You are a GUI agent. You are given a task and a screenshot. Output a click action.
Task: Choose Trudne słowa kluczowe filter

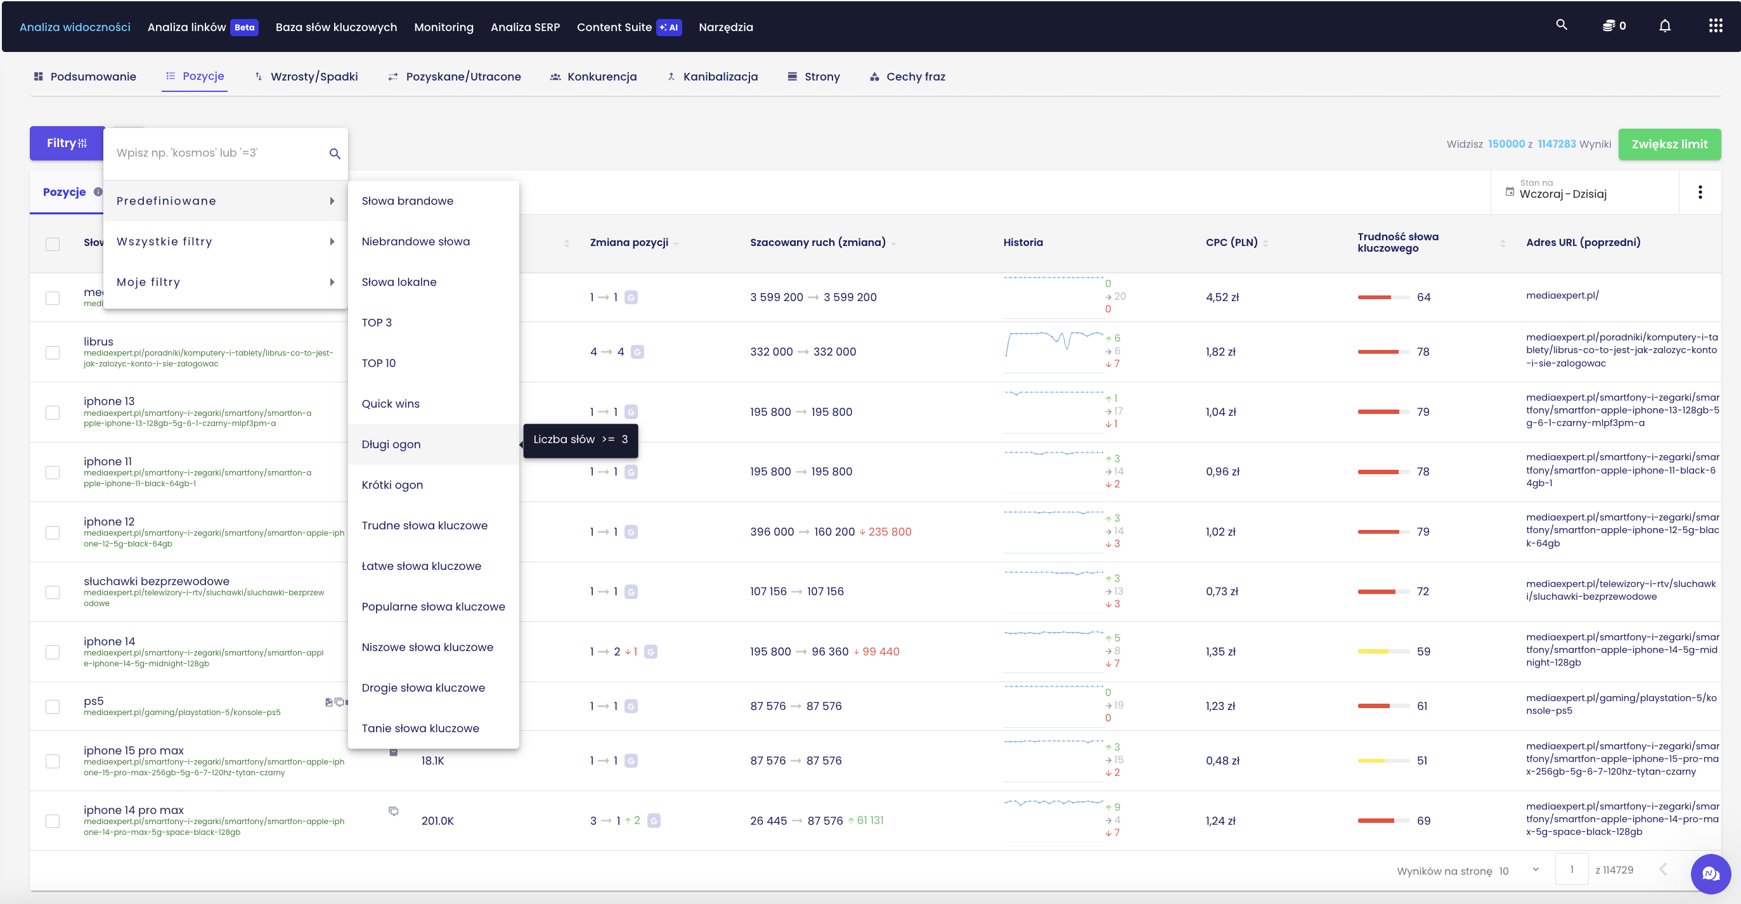pyautogui.click(x=433, y=525)
